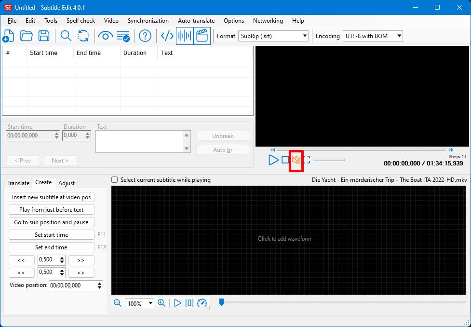
Task: Switch video to fullscreen mode
Action: [x=307, y=160]
